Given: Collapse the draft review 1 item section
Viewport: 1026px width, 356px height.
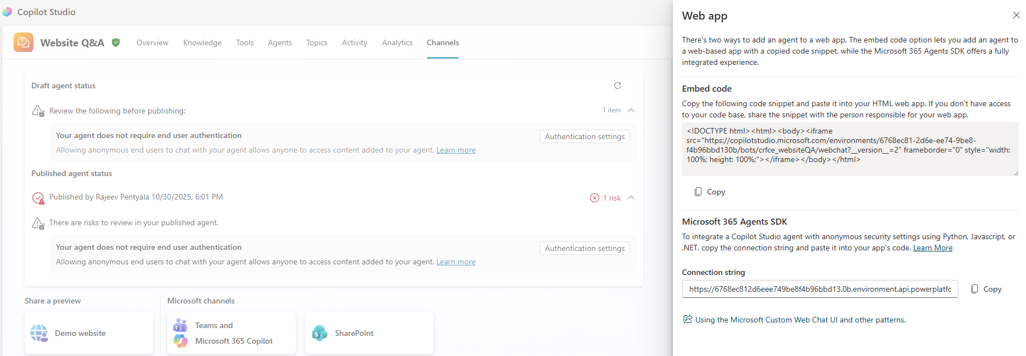Looking at the screenshot, I should point(631,110).
